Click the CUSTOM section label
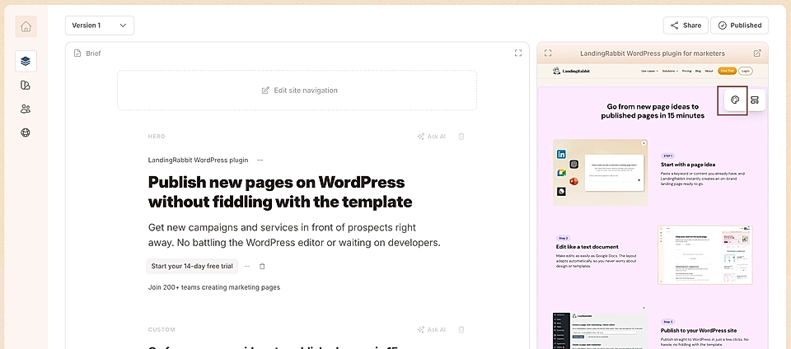 pyautogui.click(x=161, y=330)
